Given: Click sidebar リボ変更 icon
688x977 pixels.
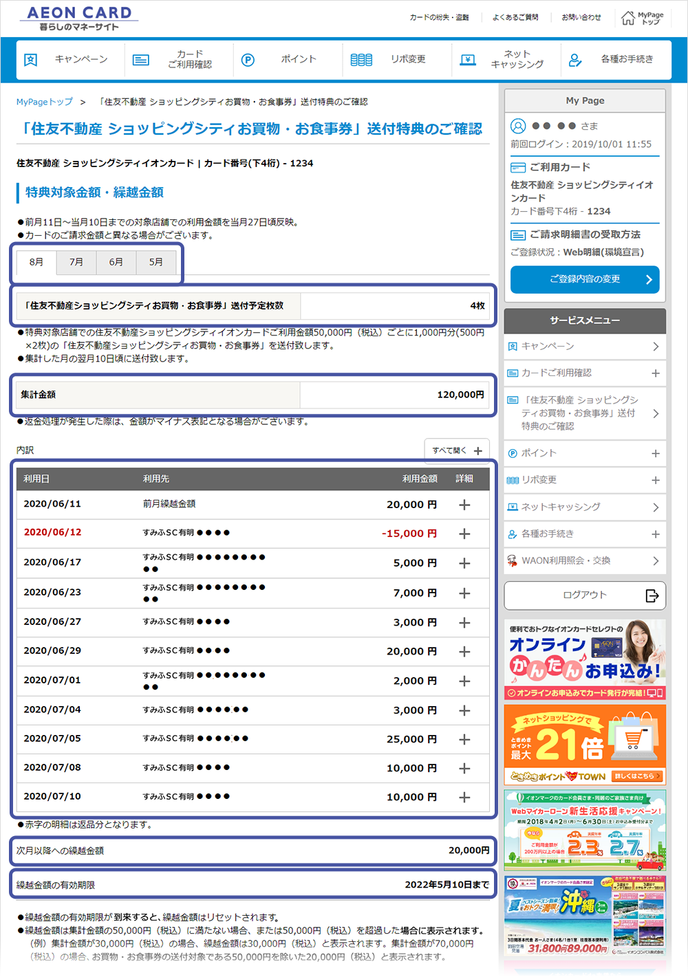Looking at the screenshot, I should [513, 480].
